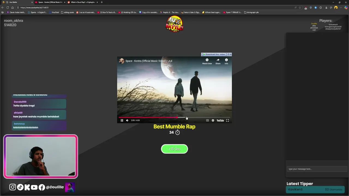This screenshot has width=349, height=196.
Task: Open Copy of hr-newslett... bookmark
Action: pos(149,12)
